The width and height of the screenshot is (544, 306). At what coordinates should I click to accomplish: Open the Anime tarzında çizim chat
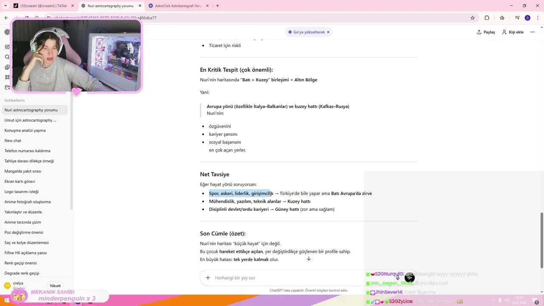pyautogui.click(x=34, y=222)
